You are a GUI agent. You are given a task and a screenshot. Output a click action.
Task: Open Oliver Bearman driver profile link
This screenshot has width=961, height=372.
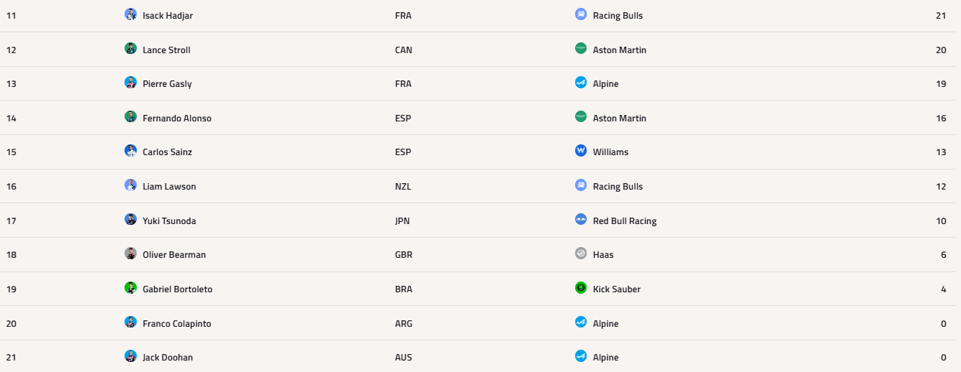tap(174, 255)
